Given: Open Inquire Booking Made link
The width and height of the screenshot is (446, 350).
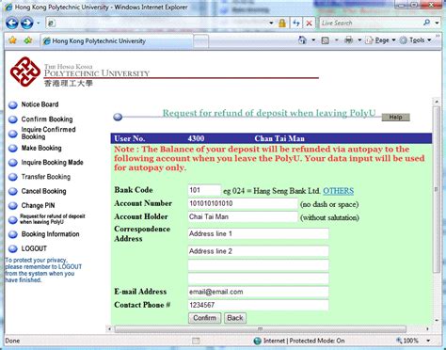Looking at the screenshot, I should [x=52, y=162].
